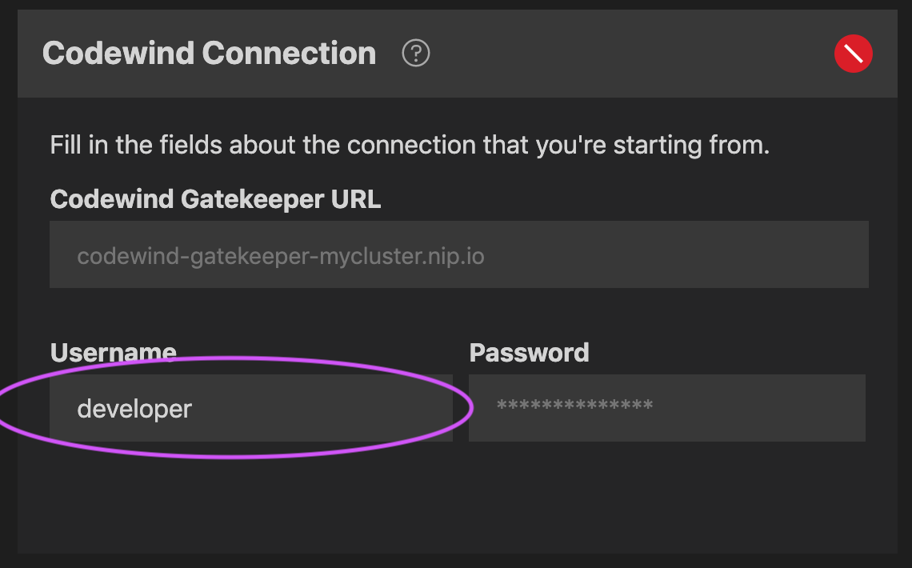Click the Codewind Gatekeeper URL label

215,198
